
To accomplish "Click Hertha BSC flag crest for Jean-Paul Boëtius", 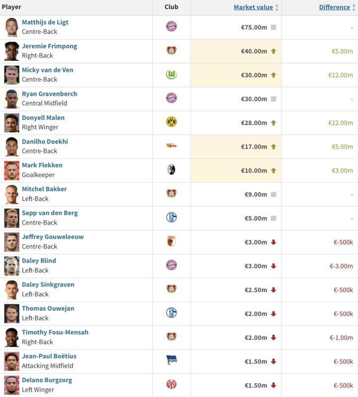I will coord(171,361).
